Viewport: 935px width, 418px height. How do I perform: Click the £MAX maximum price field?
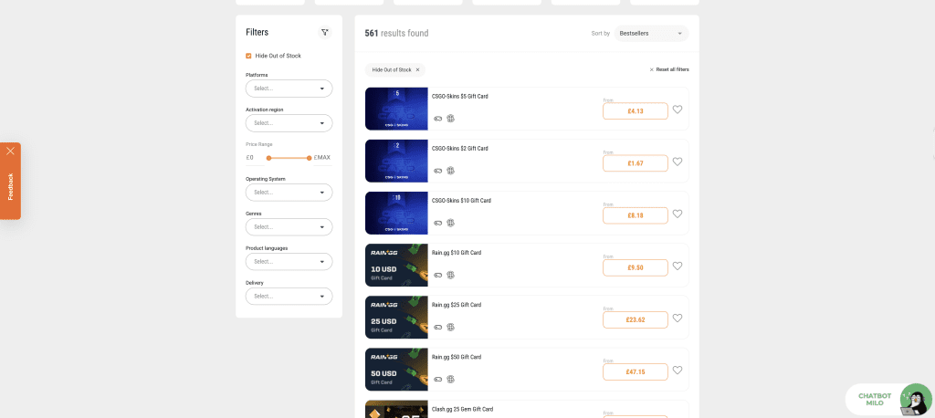click(322, 158)
